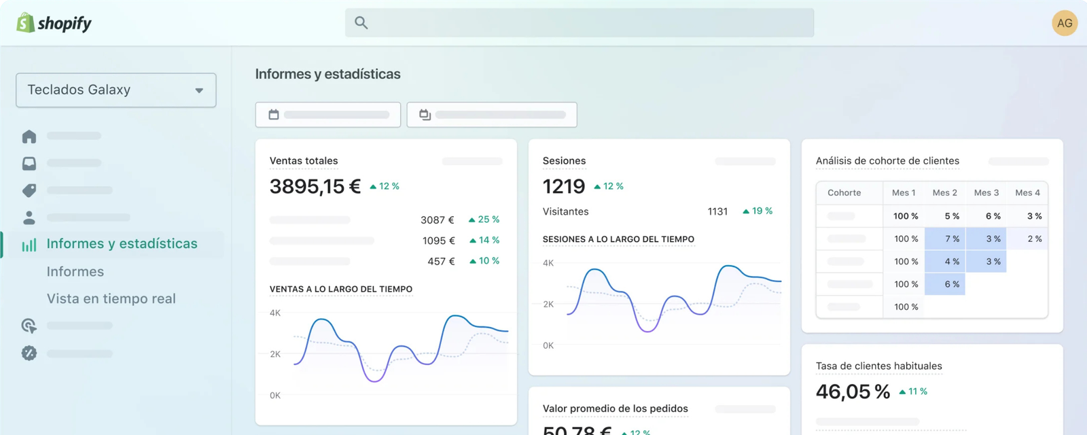Open the comparison period picker
1087x435 pixels.
[492, 115]
